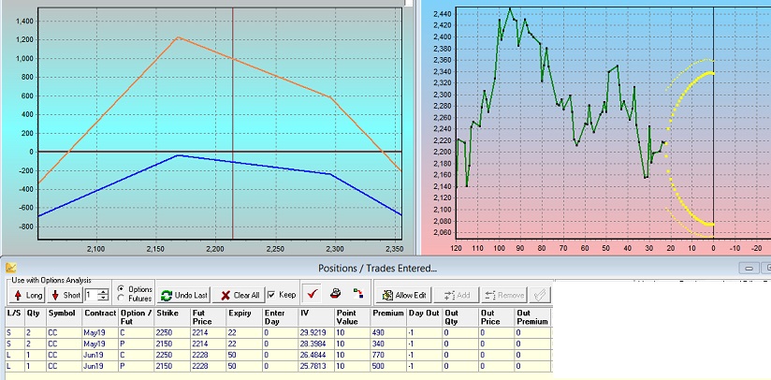Screen dimensions: 771x380
Task: Click the greyed Remove button
Action: click(504, 295)
